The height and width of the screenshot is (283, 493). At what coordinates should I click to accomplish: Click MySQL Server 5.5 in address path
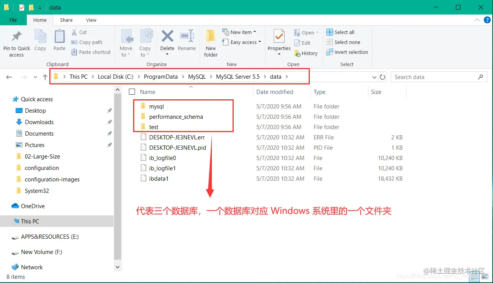tap(238, 77)
